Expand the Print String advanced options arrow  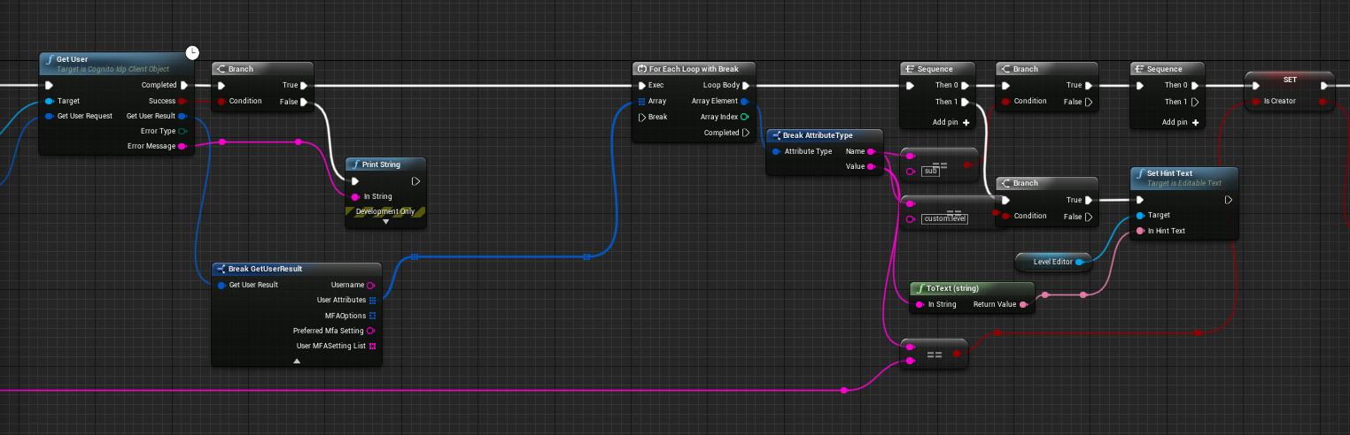[385, 222]
